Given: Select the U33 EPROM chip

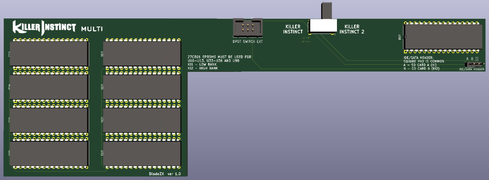Looking at the screenshot, I should pyautogui.click(x=142, y=153).
